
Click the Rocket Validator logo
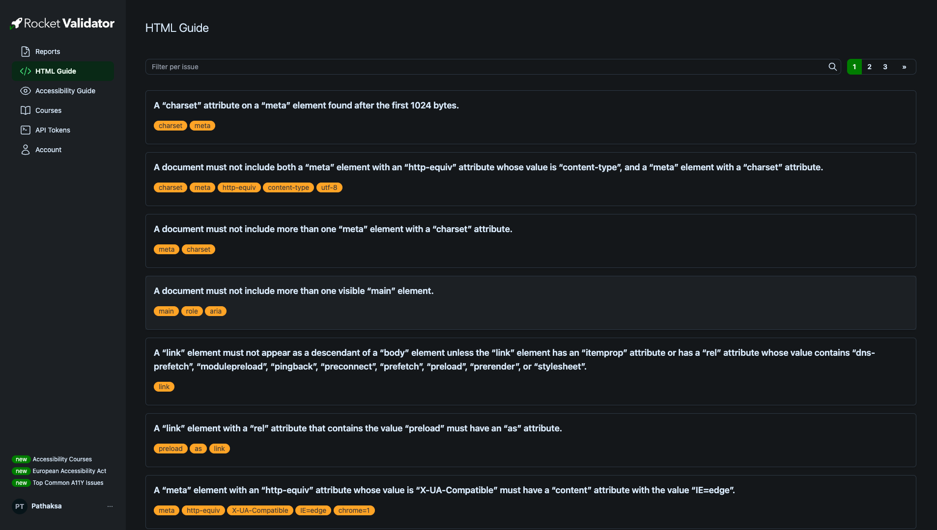tap(62, 24)
